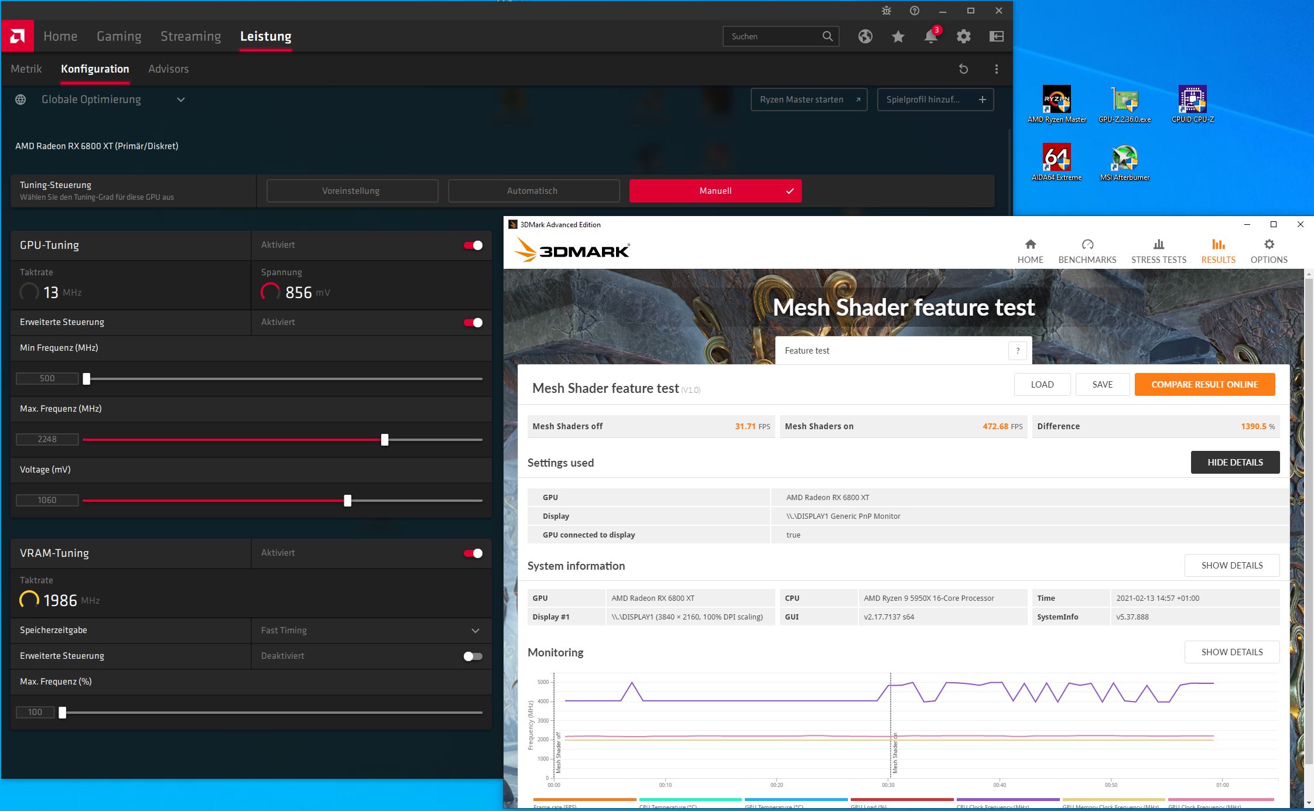The width and height of the screenshot is (1314, 811).
Task: Click the Max. Frequenz slider handle
Action: click(385, 440)
